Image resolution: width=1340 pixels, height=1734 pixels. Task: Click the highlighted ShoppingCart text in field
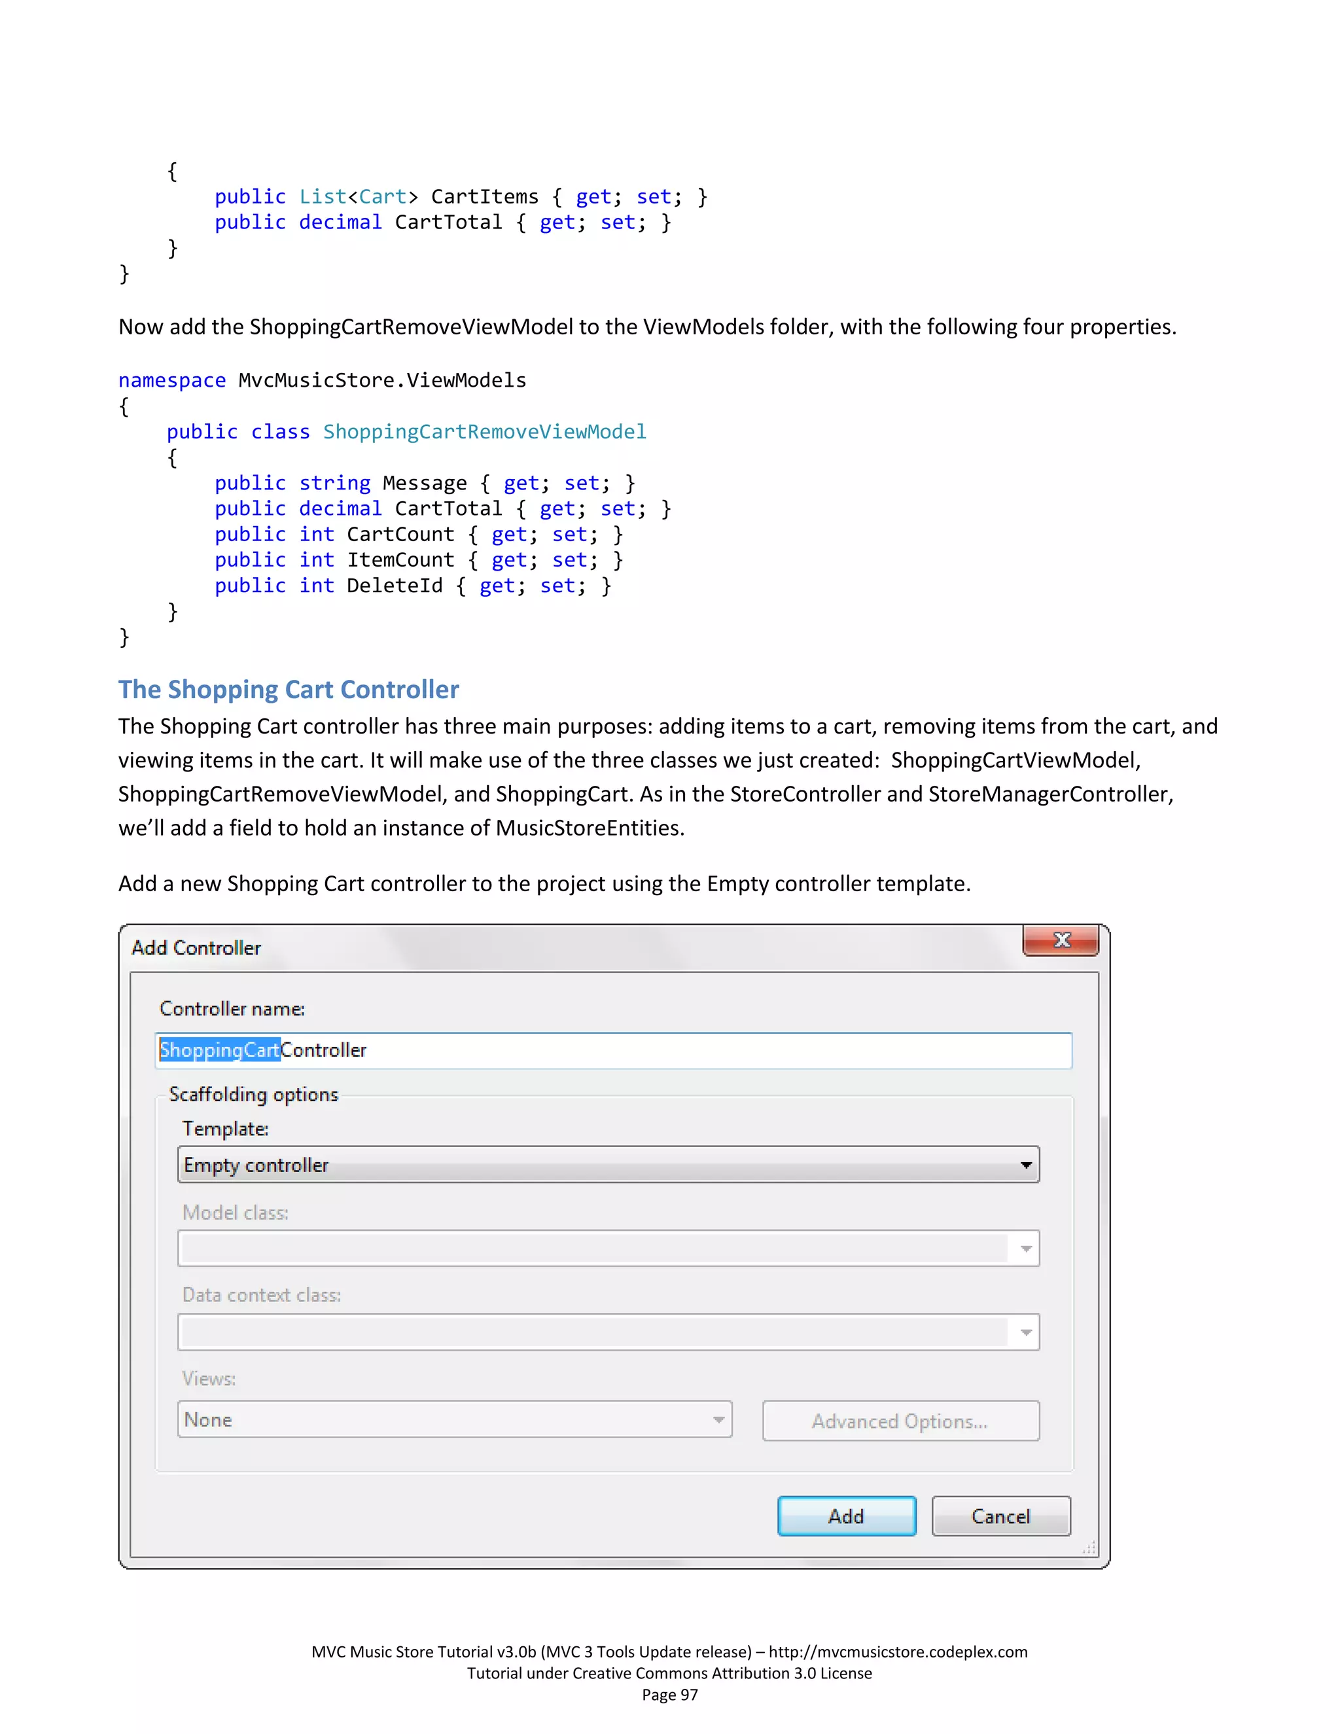(x=220, y=1050)
